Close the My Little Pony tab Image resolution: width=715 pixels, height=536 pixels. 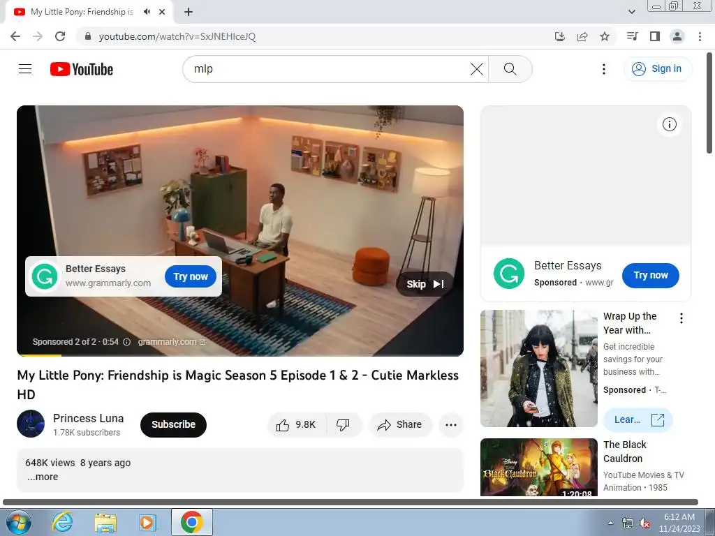click(x=162, y=12)
